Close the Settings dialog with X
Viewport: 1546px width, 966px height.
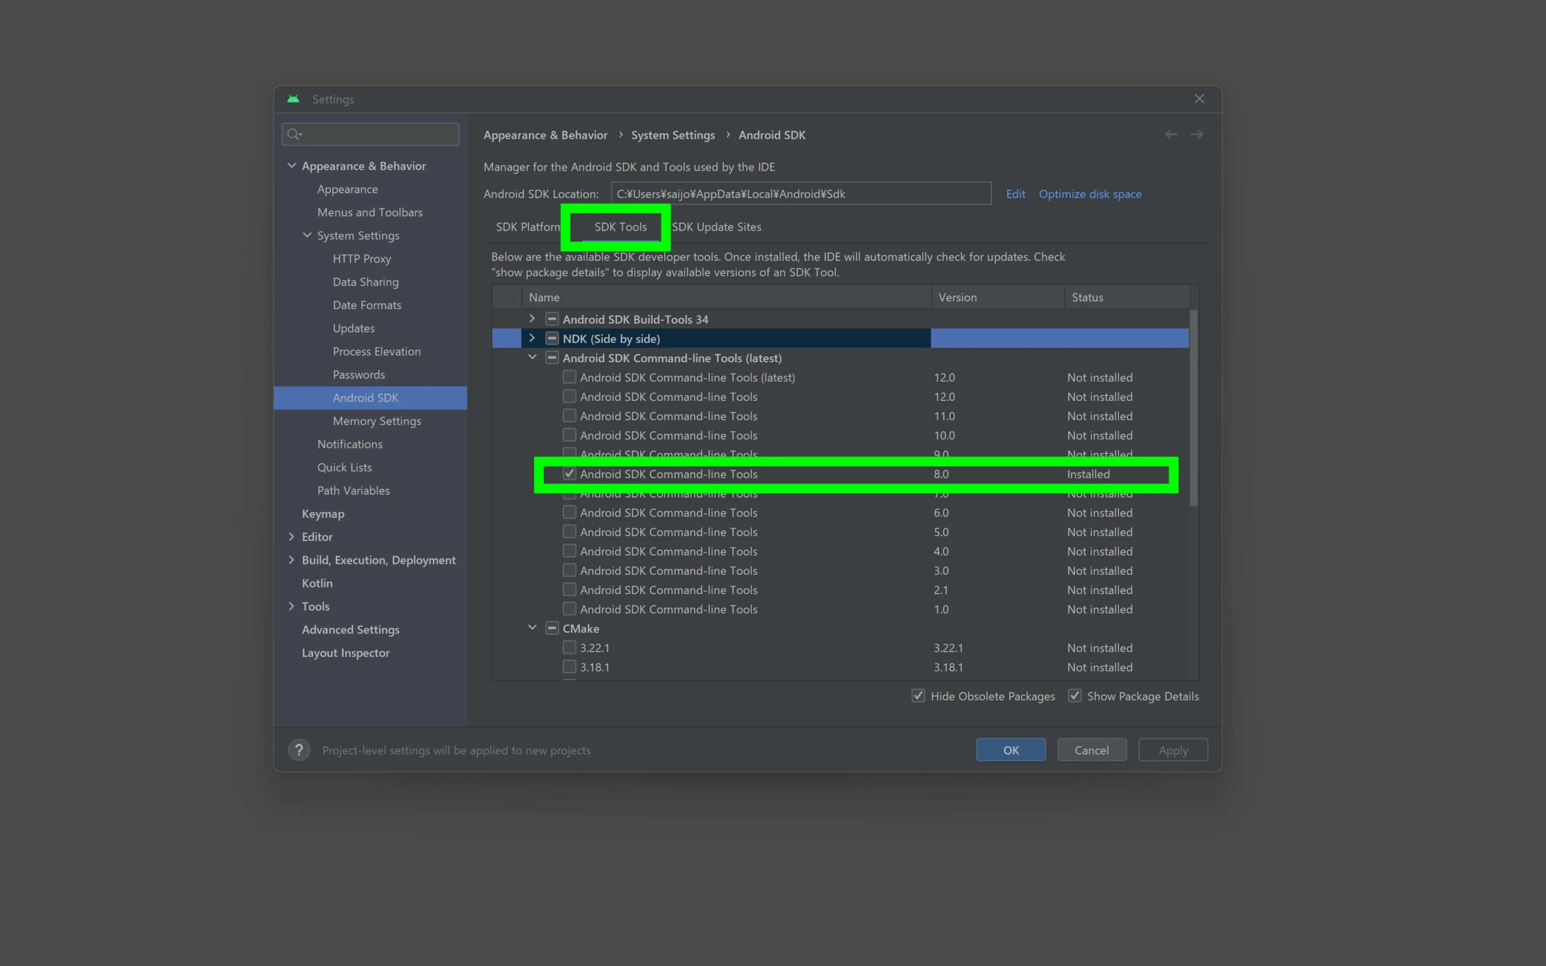1199,99
